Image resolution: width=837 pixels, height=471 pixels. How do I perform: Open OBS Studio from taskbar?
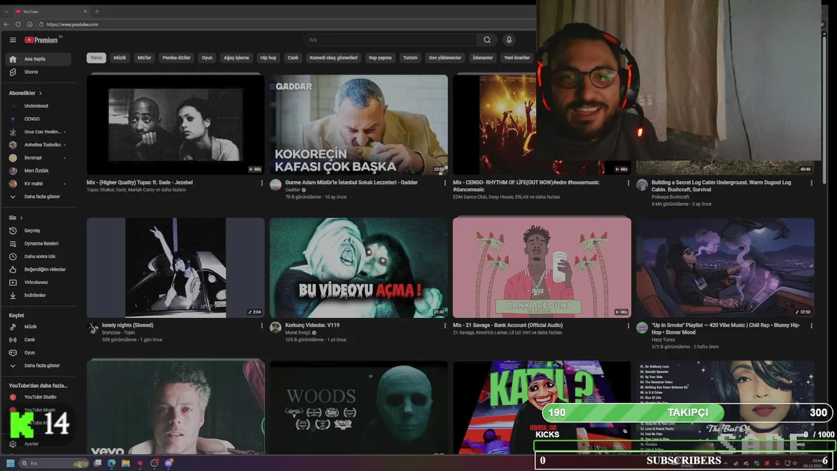(154, 463)
